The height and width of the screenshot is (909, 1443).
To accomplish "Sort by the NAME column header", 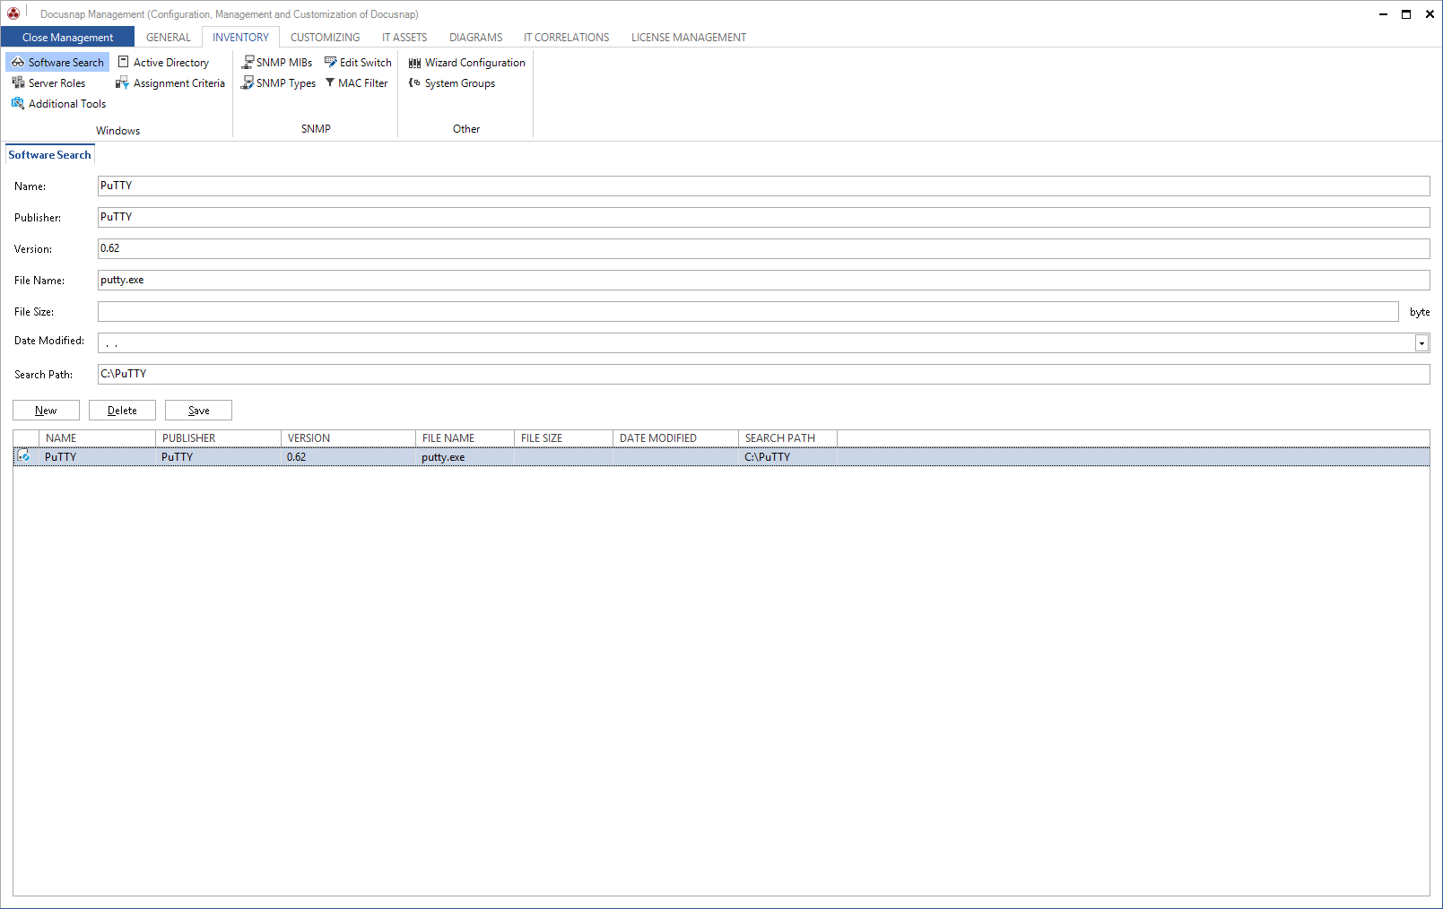I will click(97, 437).
